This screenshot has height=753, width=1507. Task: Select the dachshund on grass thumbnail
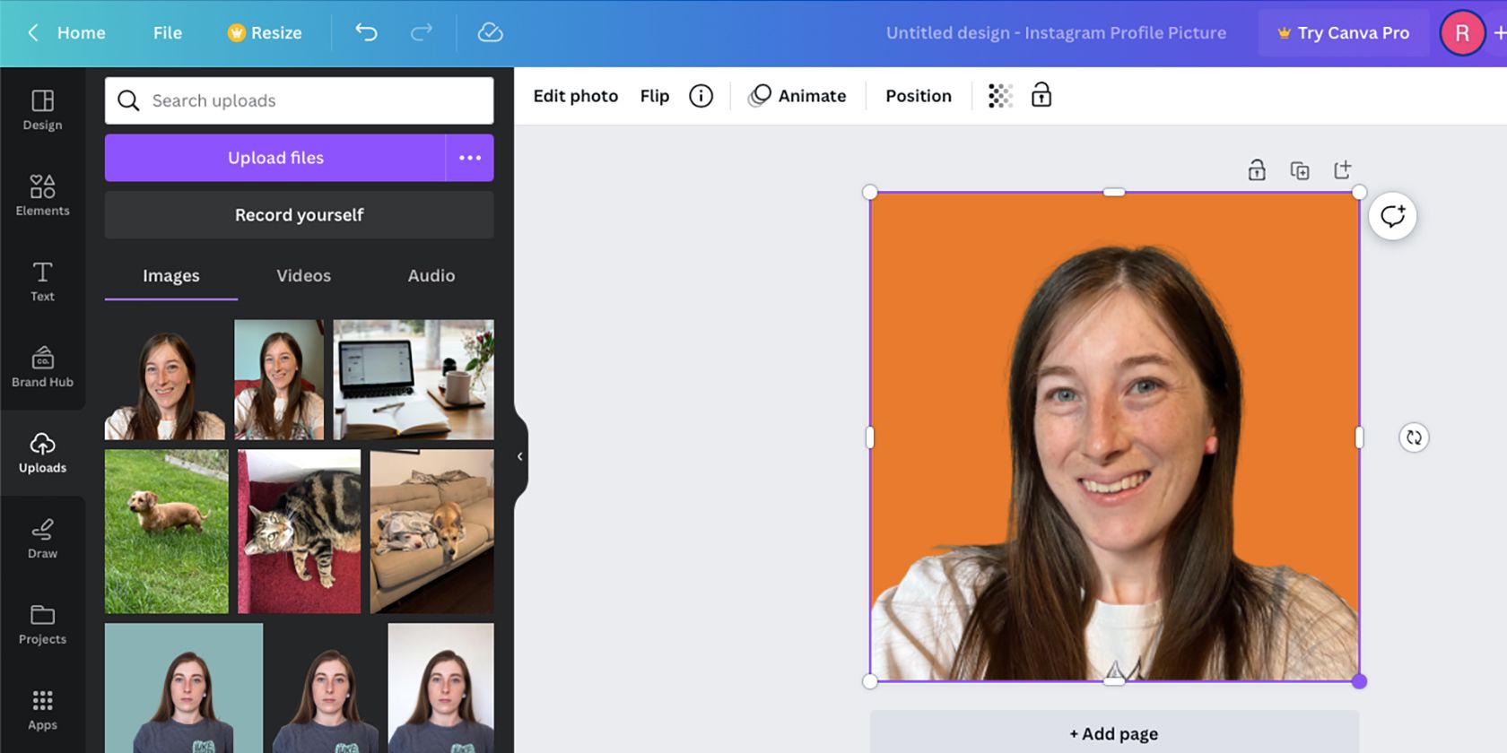pos(167,531)
